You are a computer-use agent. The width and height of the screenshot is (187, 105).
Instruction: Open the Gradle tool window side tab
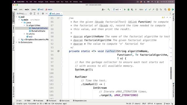[x=173, y=17]
